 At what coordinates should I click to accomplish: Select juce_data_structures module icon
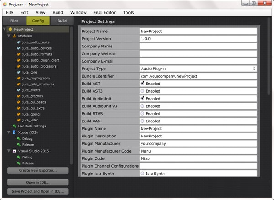point(19,84)
